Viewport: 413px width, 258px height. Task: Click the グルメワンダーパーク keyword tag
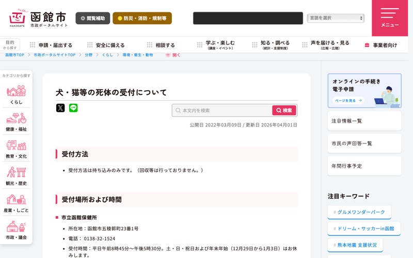tap(359, 212)
